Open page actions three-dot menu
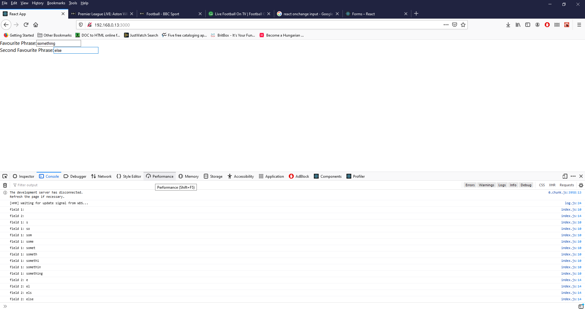 pyautogui.click(x=446, y=25)
